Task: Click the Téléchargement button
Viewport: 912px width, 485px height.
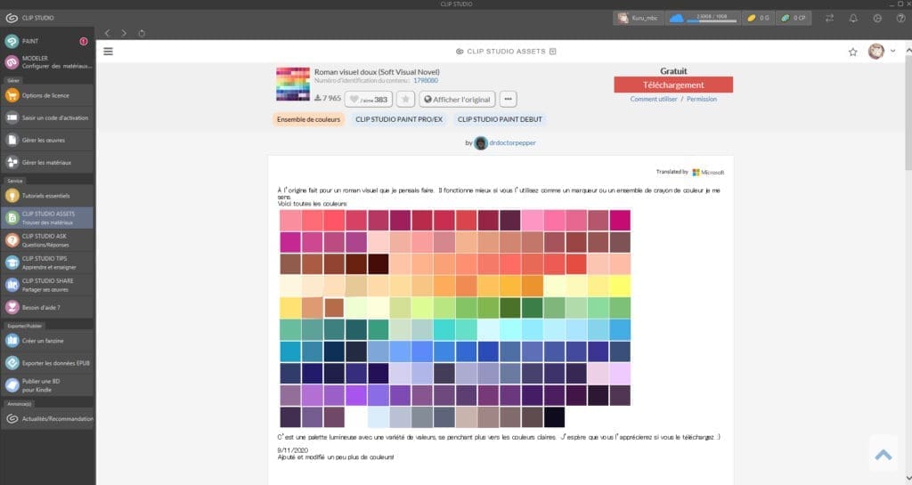Action: 673,85
